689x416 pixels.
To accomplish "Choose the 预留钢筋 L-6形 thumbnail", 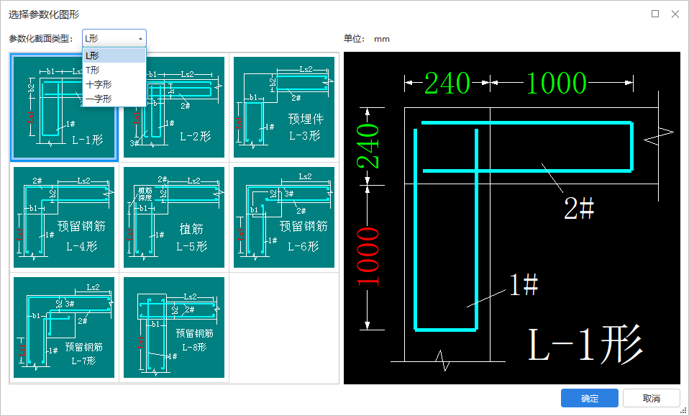I will click(284, 217).
